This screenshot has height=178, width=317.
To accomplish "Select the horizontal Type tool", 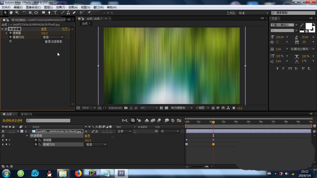I will (x=55, y=13).
